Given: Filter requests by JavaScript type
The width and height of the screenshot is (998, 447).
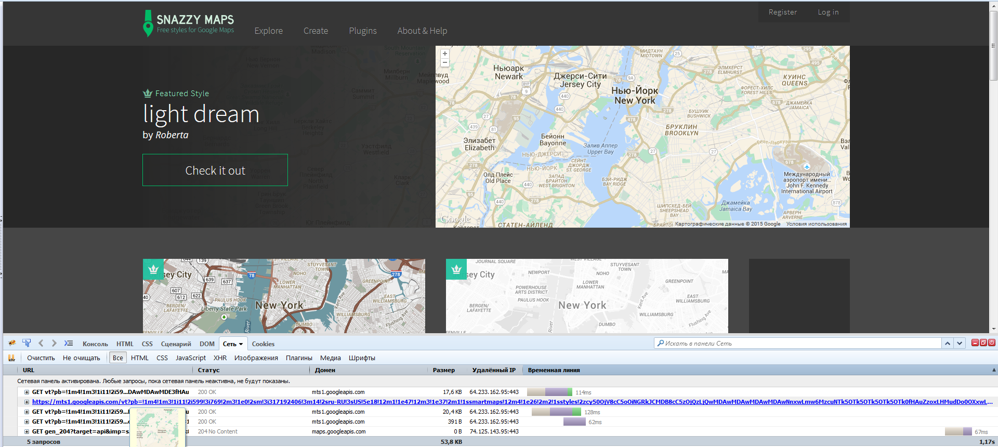Looking at the screenshot, I should pos(191,358).
